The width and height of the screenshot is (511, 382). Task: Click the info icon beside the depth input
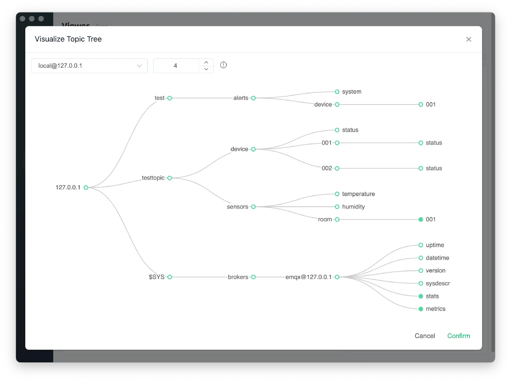[x=223, y=65]
